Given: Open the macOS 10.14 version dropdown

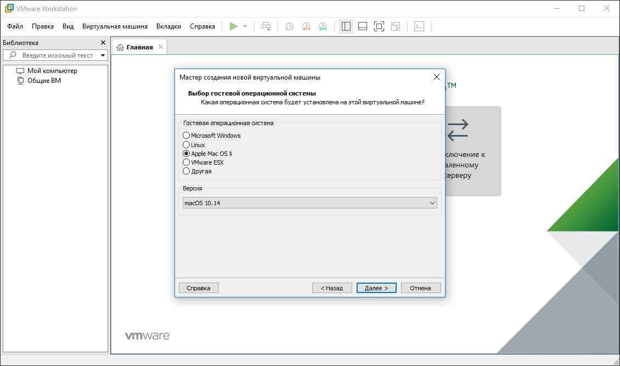Looking at the screenshot, I should pos(310,203).
